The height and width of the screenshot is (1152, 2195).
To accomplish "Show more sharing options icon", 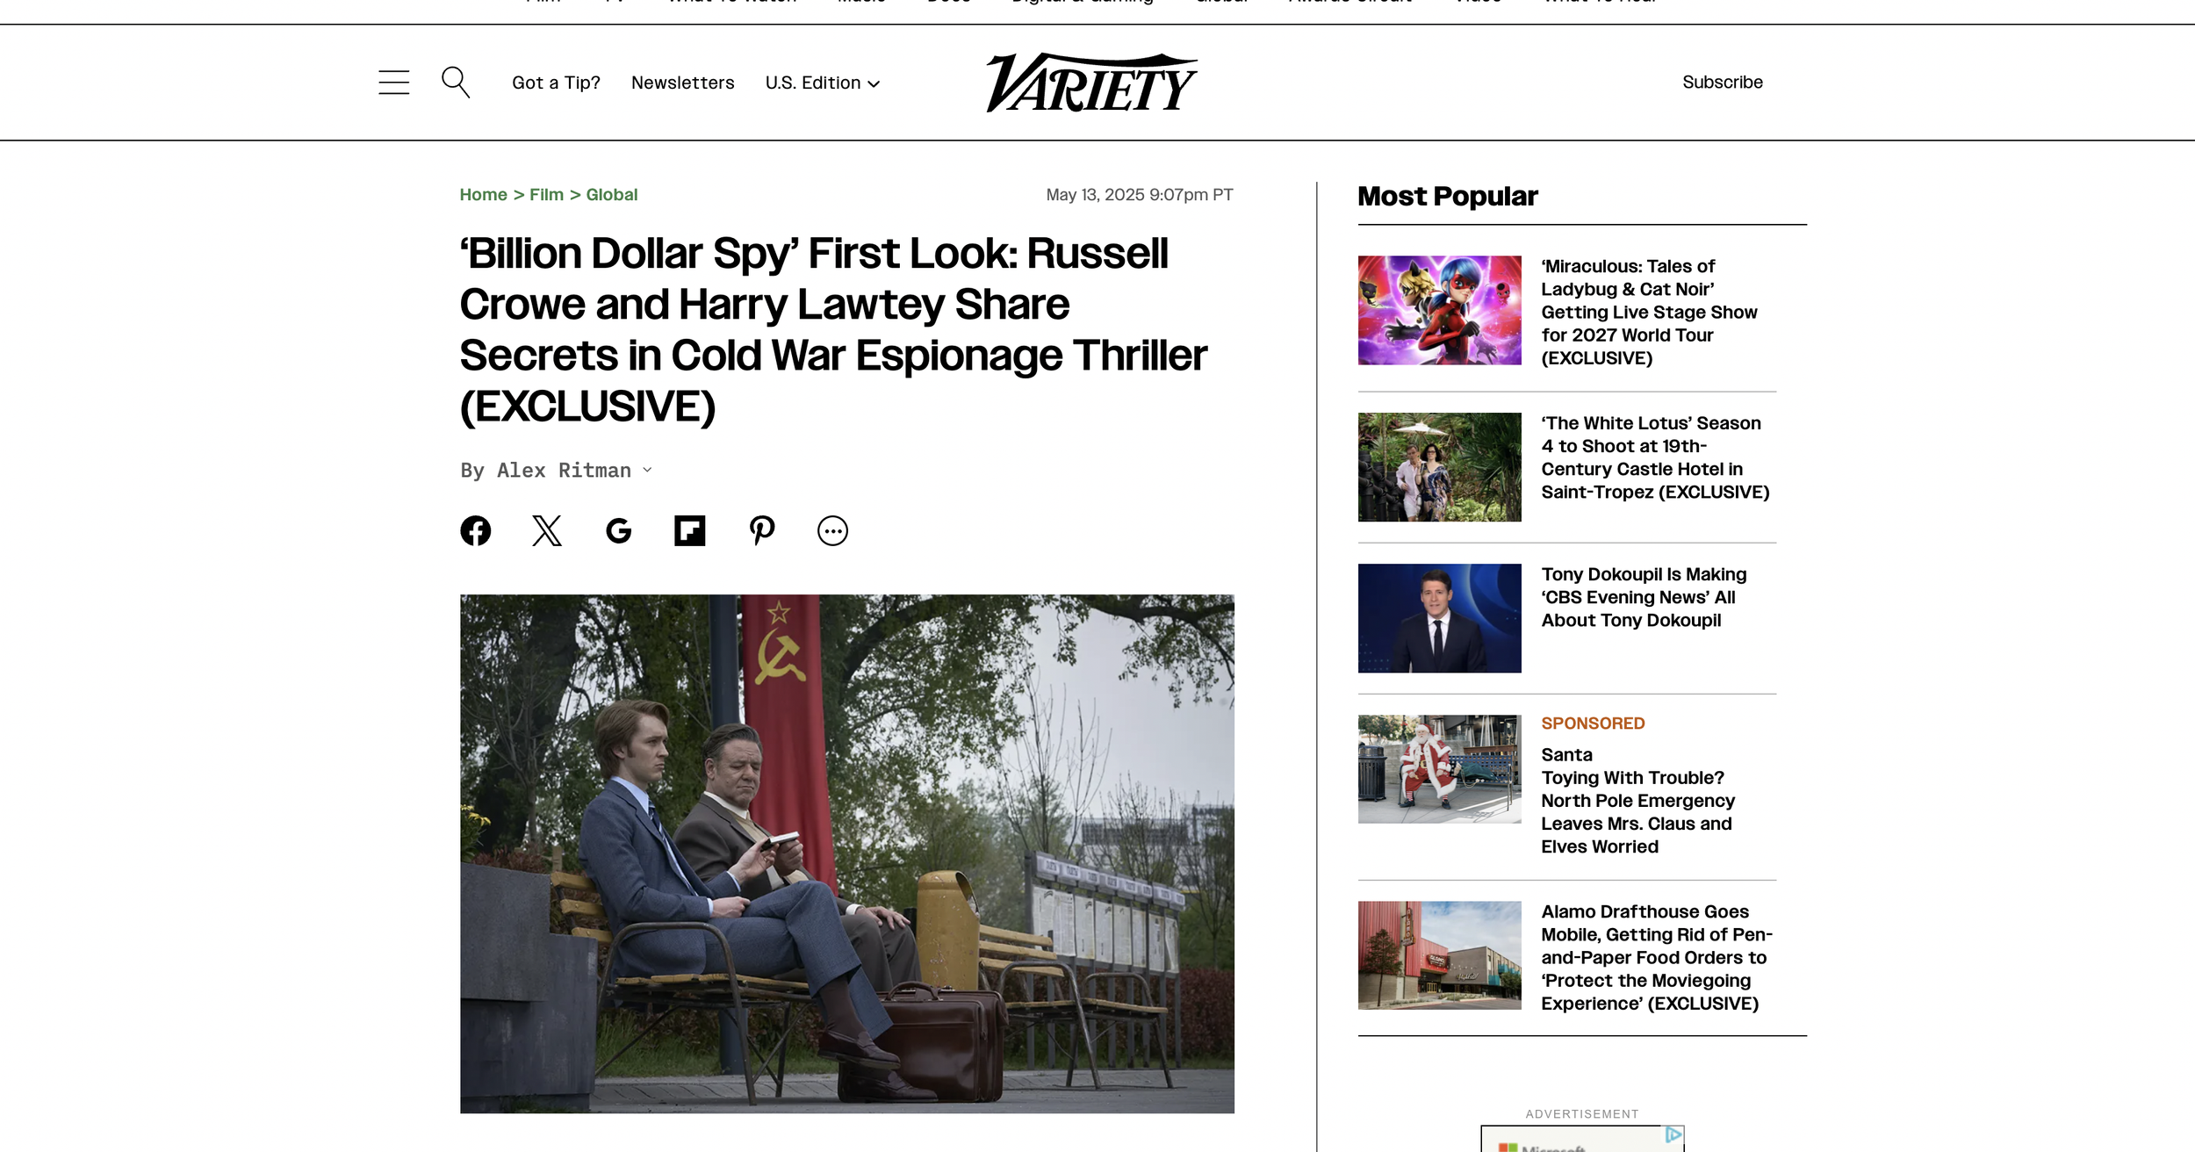I will (832, 530).
